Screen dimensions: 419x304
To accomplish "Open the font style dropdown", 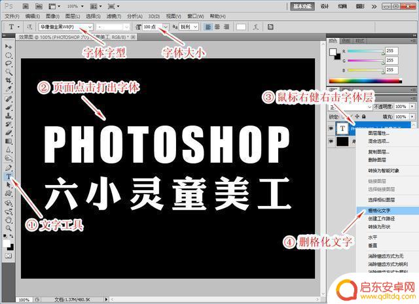I will (x=126, y=27).
